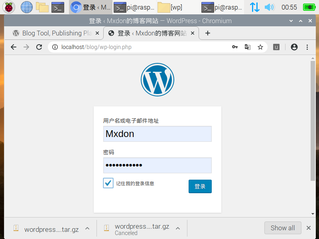The image size is (319, 239).
Task: Open a new browser tab
Action: point(207,33)
